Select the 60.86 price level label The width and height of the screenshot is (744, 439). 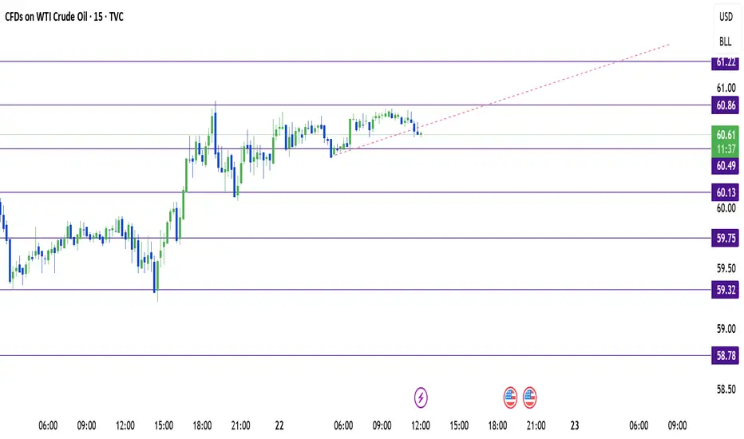726,105
